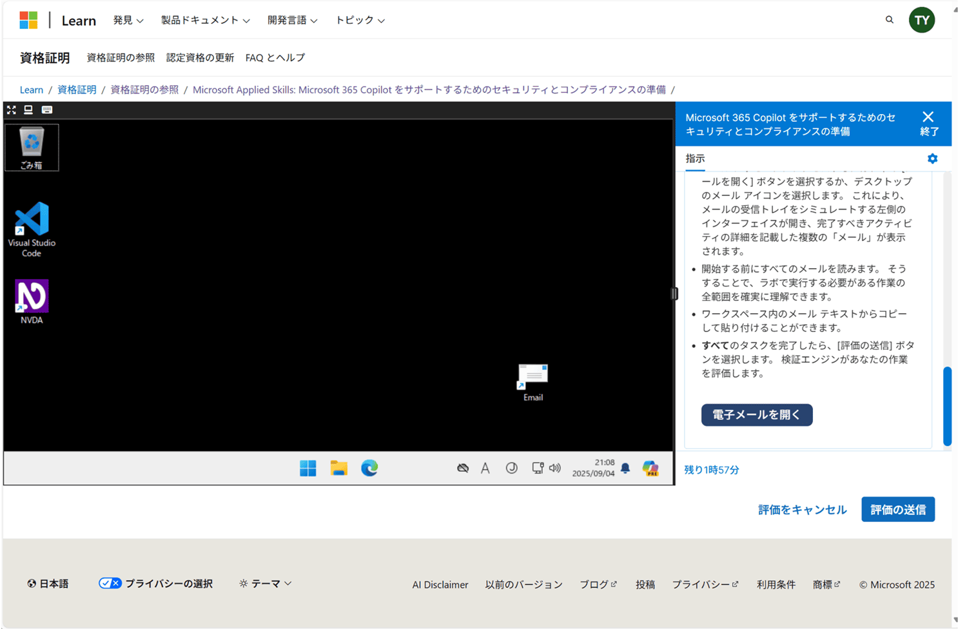
Task: Open the instructions settings gear
Action: [x=932, y=159]
